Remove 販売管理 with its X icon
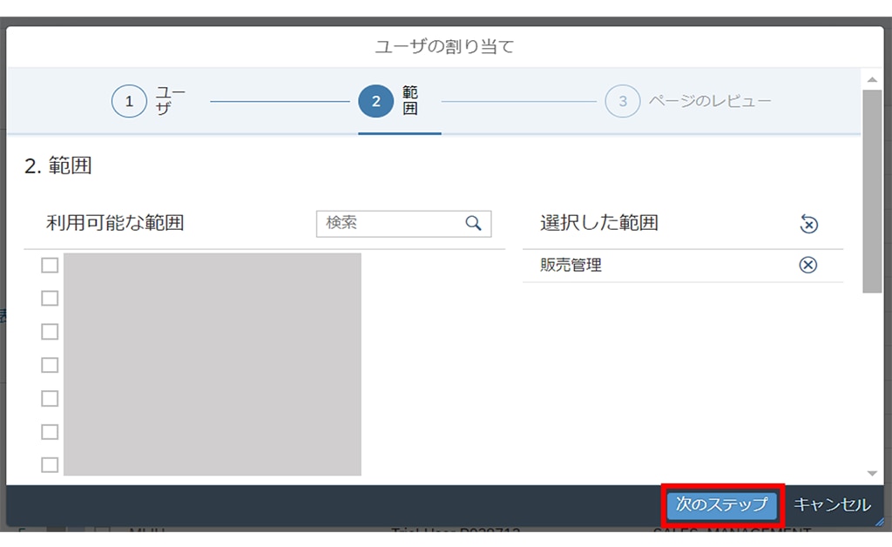892x547 pixels. pyautogui.click(x=808, y=266)
